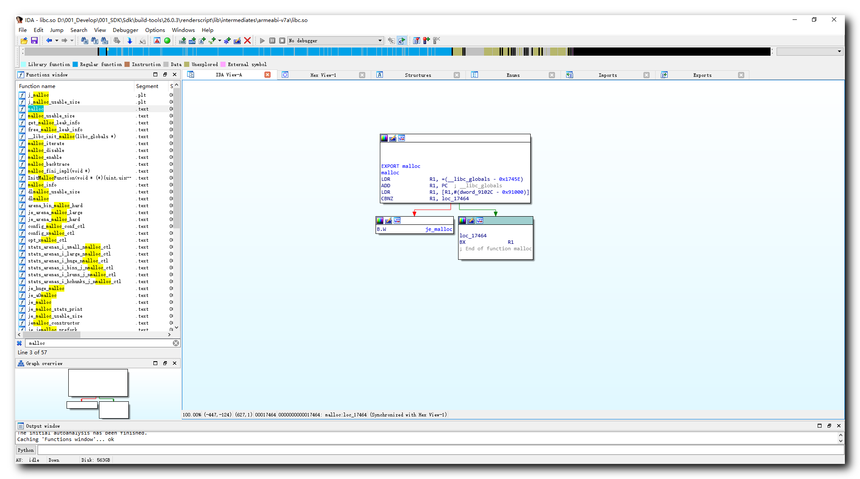Click the blue Library function color legend
The height and width of the screenshot is (479, 860).
(x=23, y=64)
